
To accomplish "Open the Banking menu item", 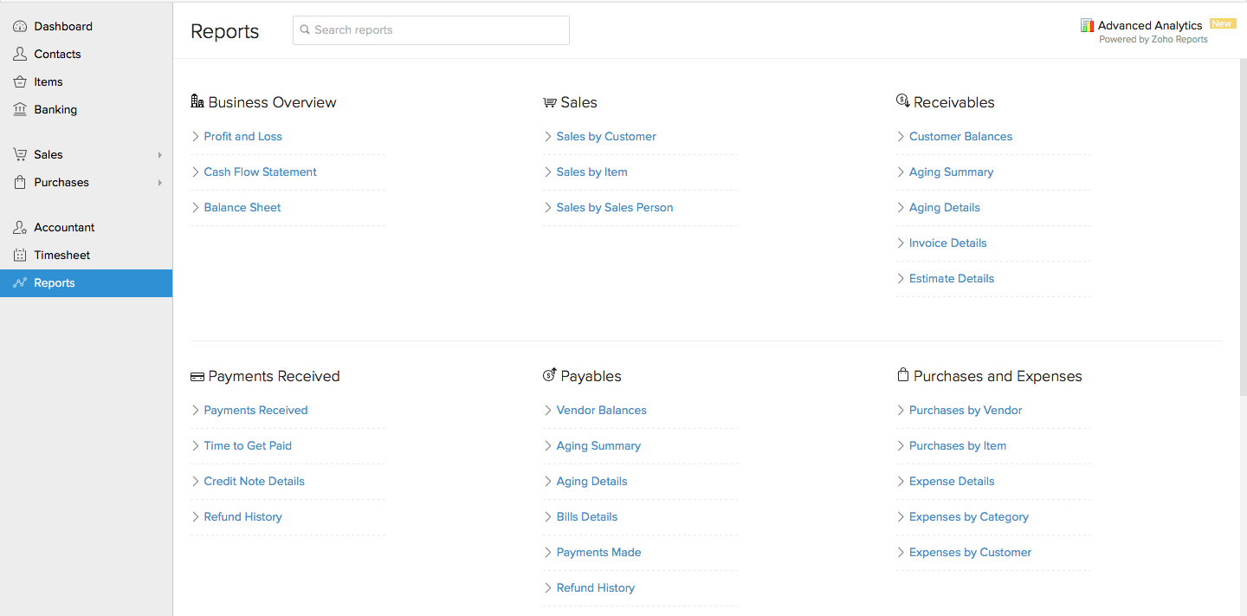I will click(x=55, y=110).
